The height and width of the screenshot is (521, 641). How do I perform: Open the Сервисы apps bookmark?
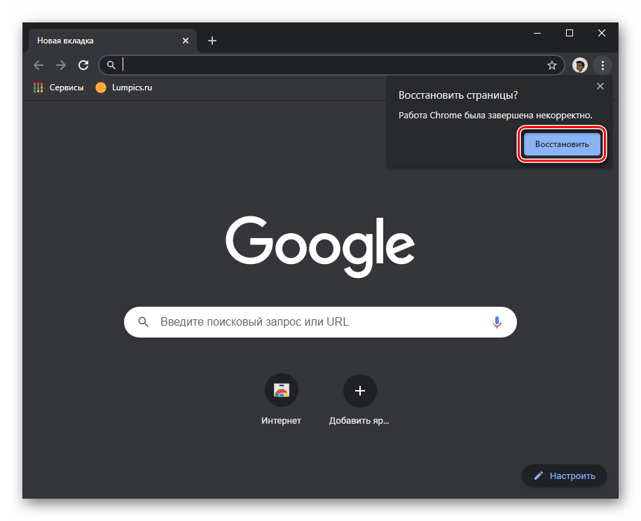(58, 88)
